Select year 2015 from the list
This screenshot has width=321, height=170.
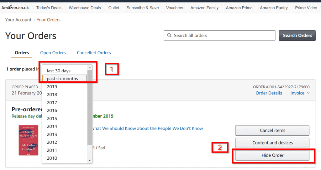[x=52, y=119]
